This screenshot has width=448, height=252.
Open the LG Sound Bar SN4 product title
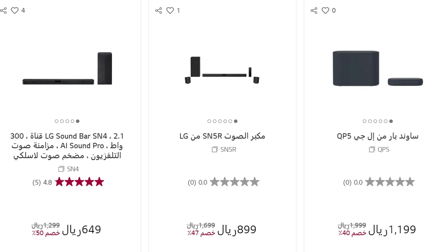coord(67,146)
